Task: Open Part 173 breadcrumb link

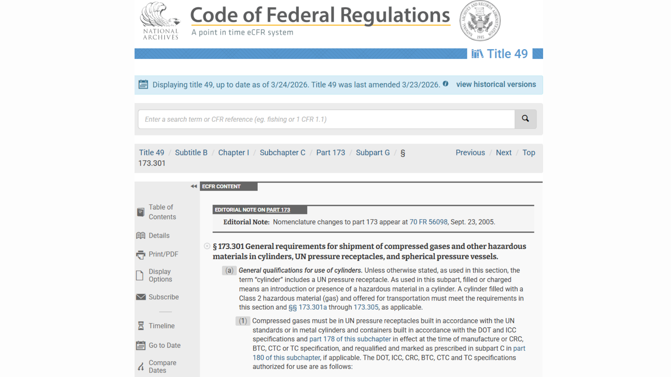Action: tap(330, 153)
